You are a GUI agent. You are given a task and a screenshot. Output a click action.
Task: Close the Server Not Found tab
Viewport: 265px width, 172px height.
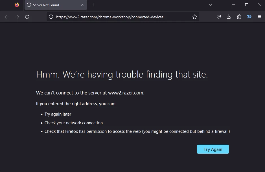(x=82, y=5)
